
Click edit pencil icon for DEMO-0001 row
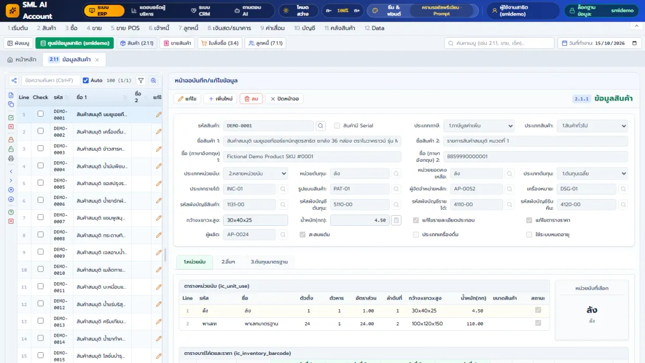pyautogui.click(x=158, y=114)
